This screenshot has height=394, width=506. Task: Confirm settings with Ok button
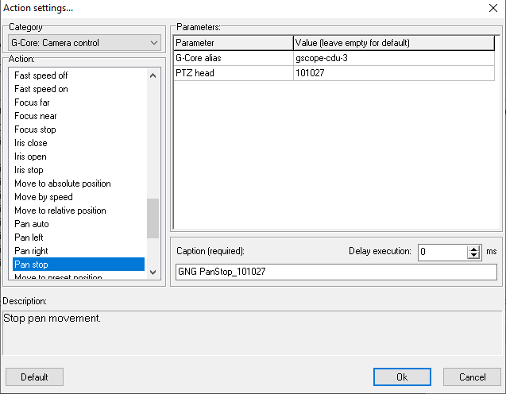click(x=402, y=377)
